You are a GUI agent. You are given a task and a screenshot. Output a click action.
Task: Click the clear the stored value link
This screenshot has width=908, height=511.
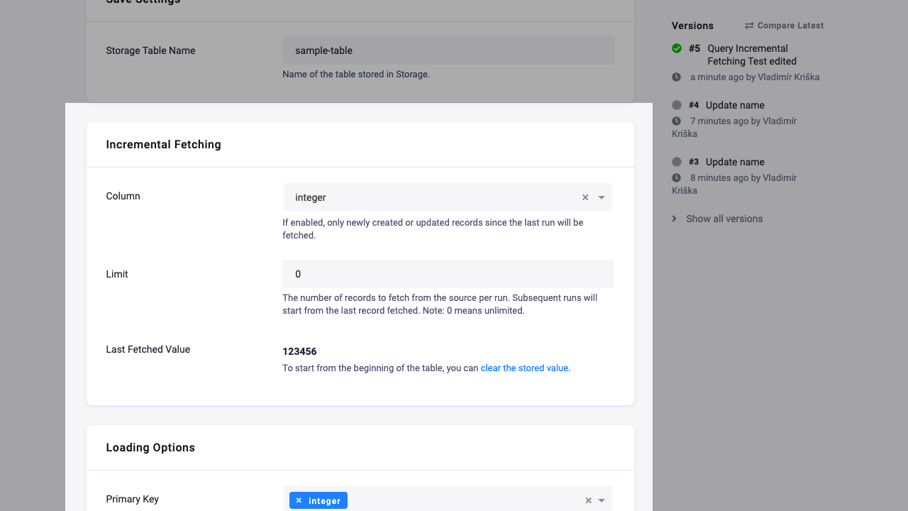[524, 368]
